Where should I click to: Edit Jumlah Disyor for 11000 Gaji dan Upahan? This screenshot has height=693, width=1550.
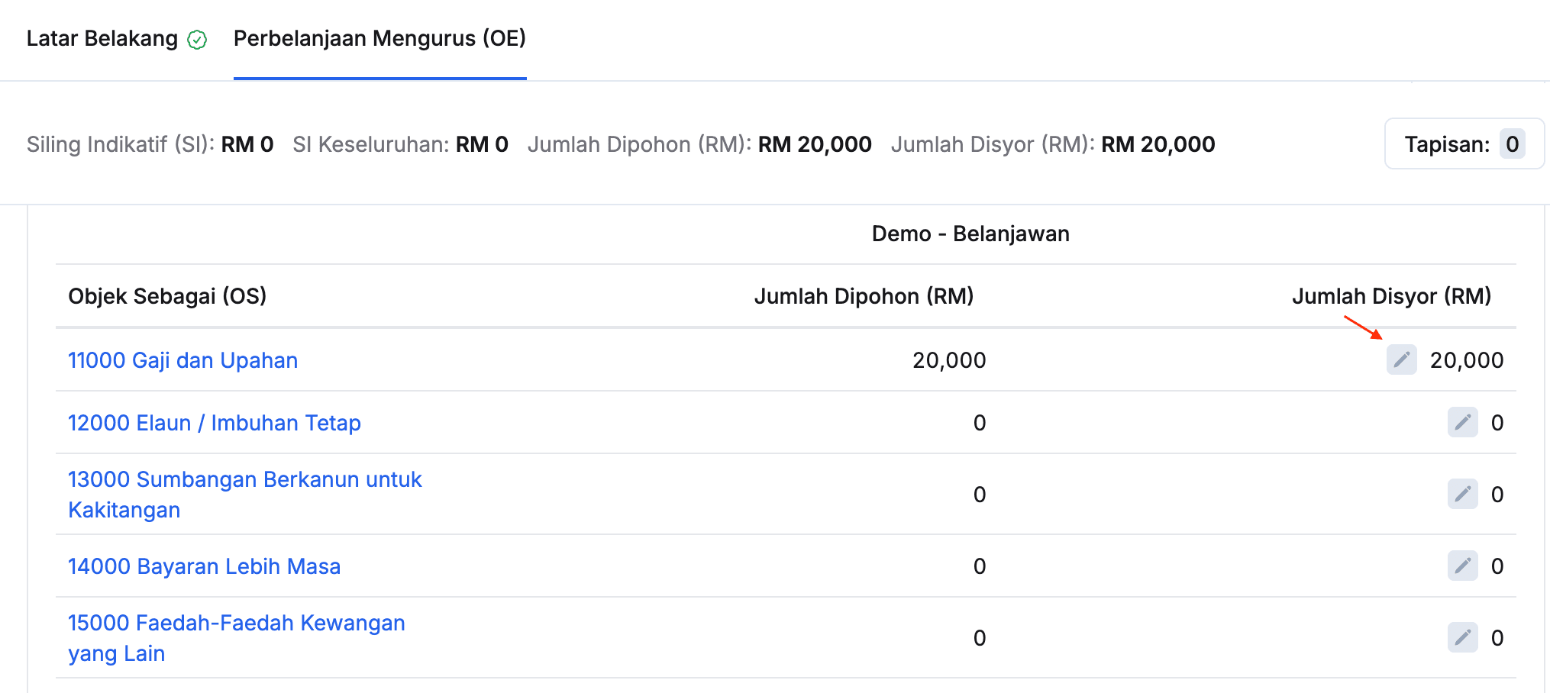(x=1401, y=359)
